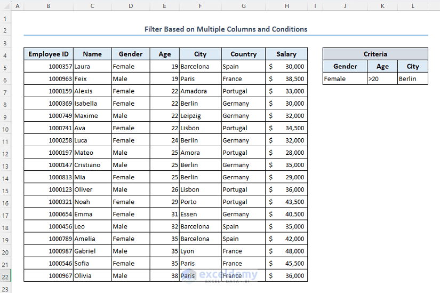Select the name cell 'Cristiano'
Screen dimensions: 440x293
coord(92,165)
